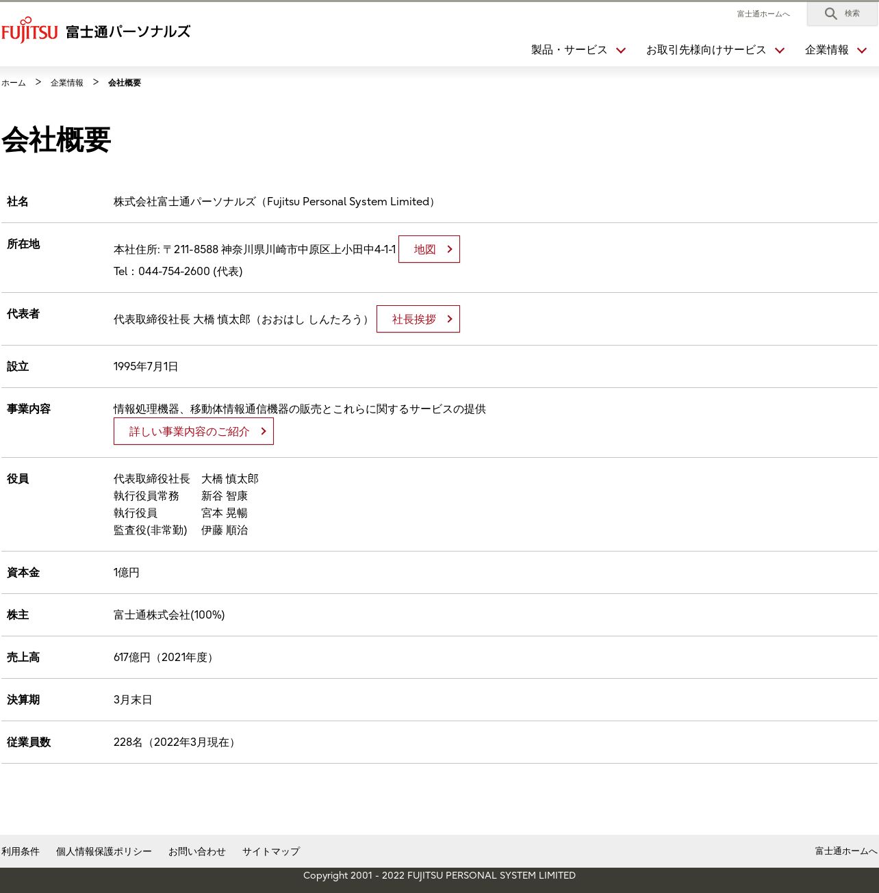Open 個人情報保護ポリシー footer link
The height and width of the screenshot is (893, 879).
click(x=104, y=851)
